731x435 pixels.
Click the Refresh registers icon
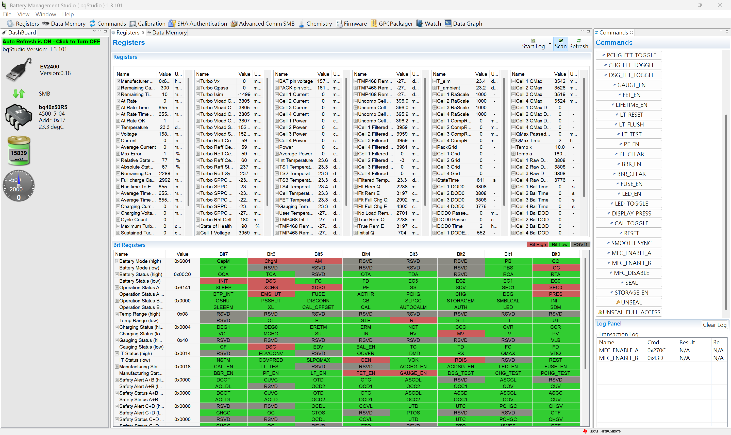tap(579, 41)
